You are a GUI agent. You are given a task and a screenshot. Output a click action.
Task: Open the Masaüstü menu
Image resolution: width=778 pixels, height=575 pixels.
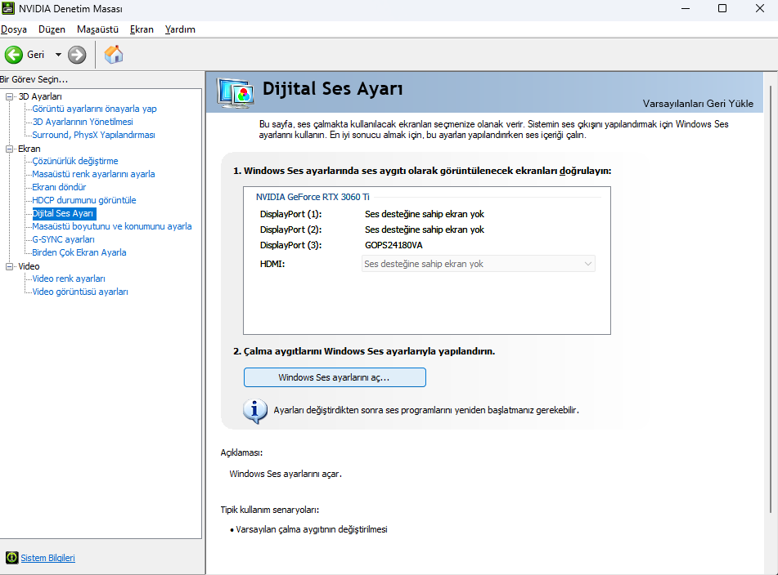97,29
